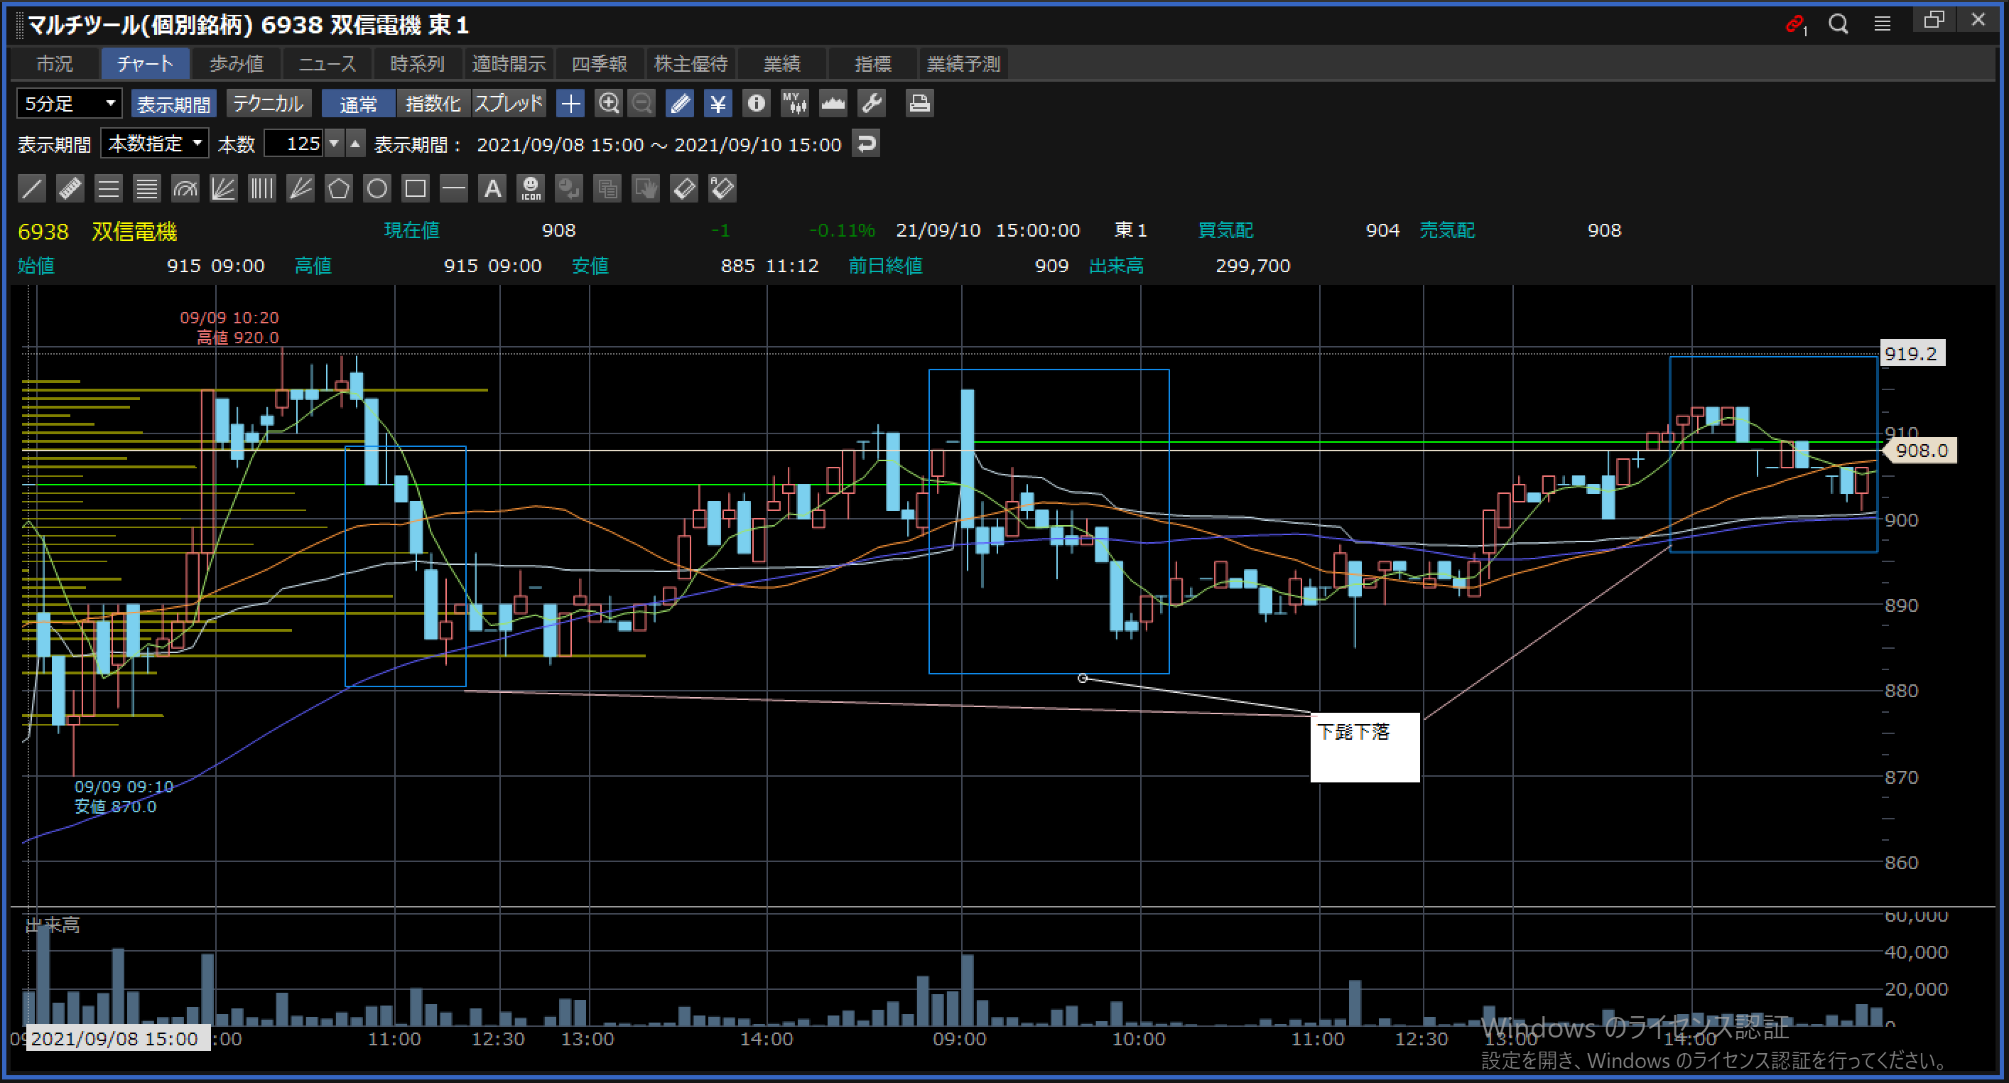Toggle the 表示期間 display period button
Viewport: 2009px width, 1083px height.
coord(173,104)
